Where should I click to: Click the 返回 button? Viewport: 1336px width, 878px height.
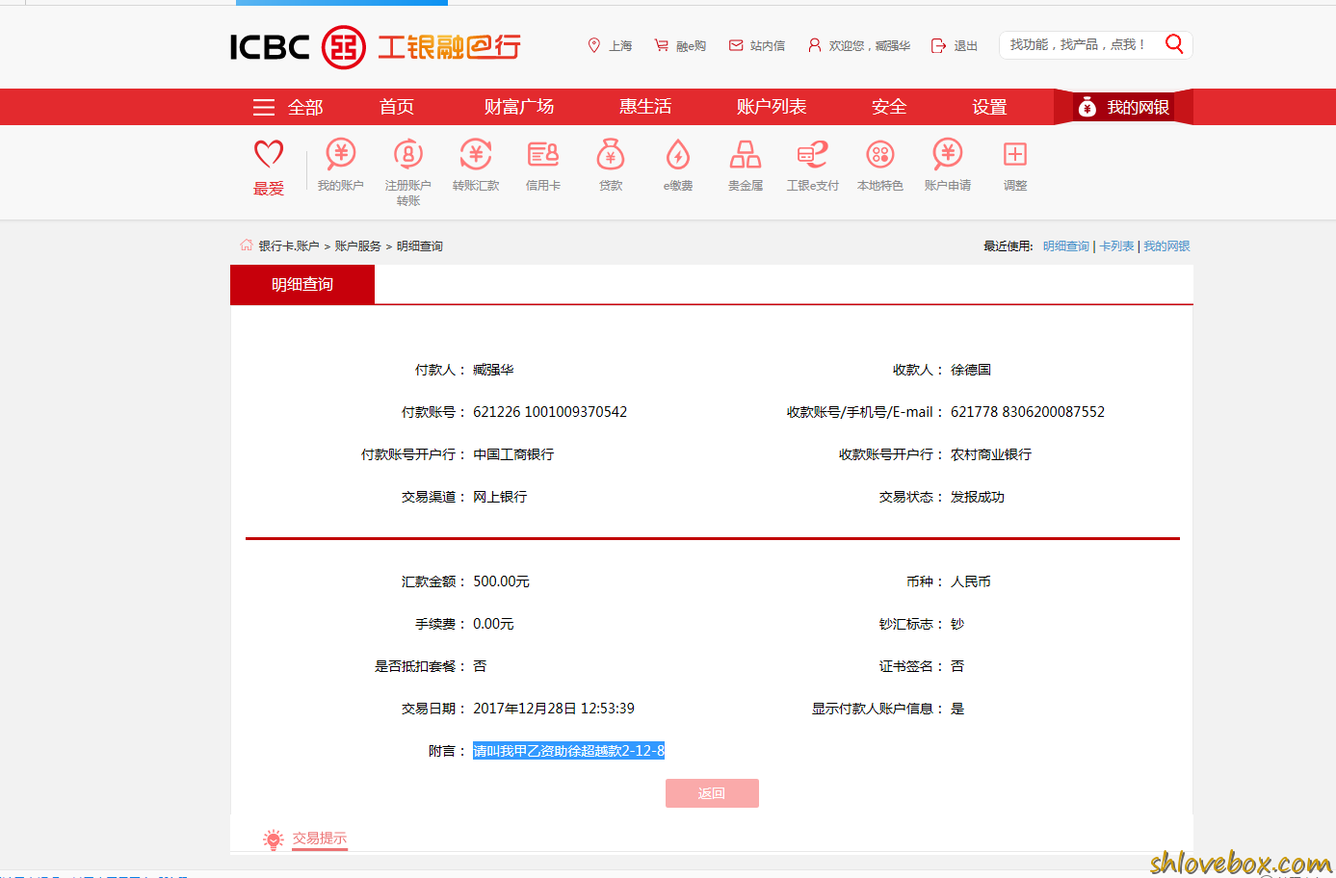(x=712, y=793)
